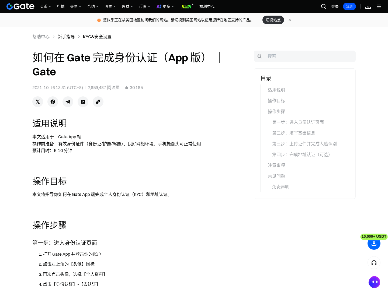The width and height of the screenshot is (388, 296).
Task: Share the article on Facebook
Action: tap(53, 102)
